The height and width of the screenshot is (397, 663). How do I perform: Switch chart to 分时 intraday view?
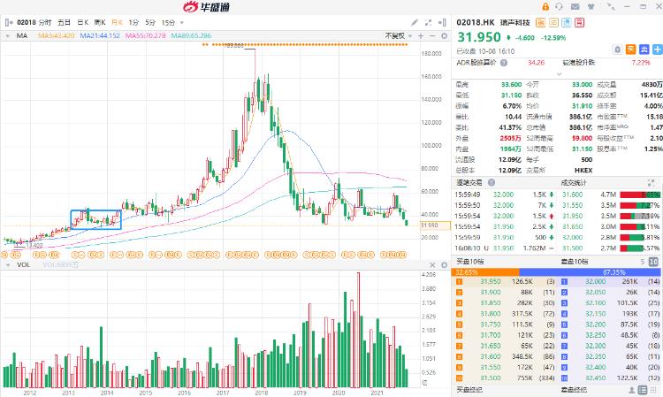coord(45,22)
